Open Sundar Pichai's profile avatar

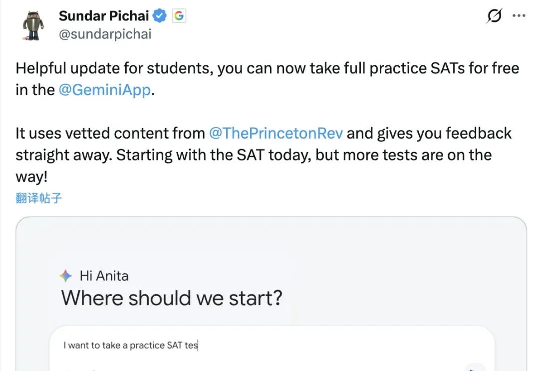click(x=32, y=24)
